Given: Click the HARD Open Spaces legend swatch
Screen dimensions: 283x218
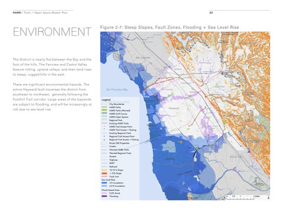Looking at the screenshot, I should (x=104, y=117).
